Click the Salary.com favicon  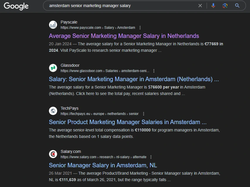point(53,154)
